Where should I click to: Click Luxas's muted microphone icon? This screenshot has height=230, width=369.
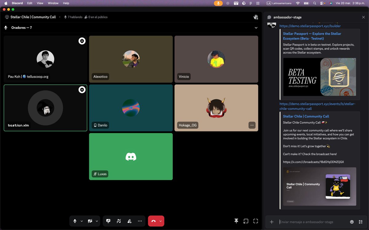tap(95, 174)
